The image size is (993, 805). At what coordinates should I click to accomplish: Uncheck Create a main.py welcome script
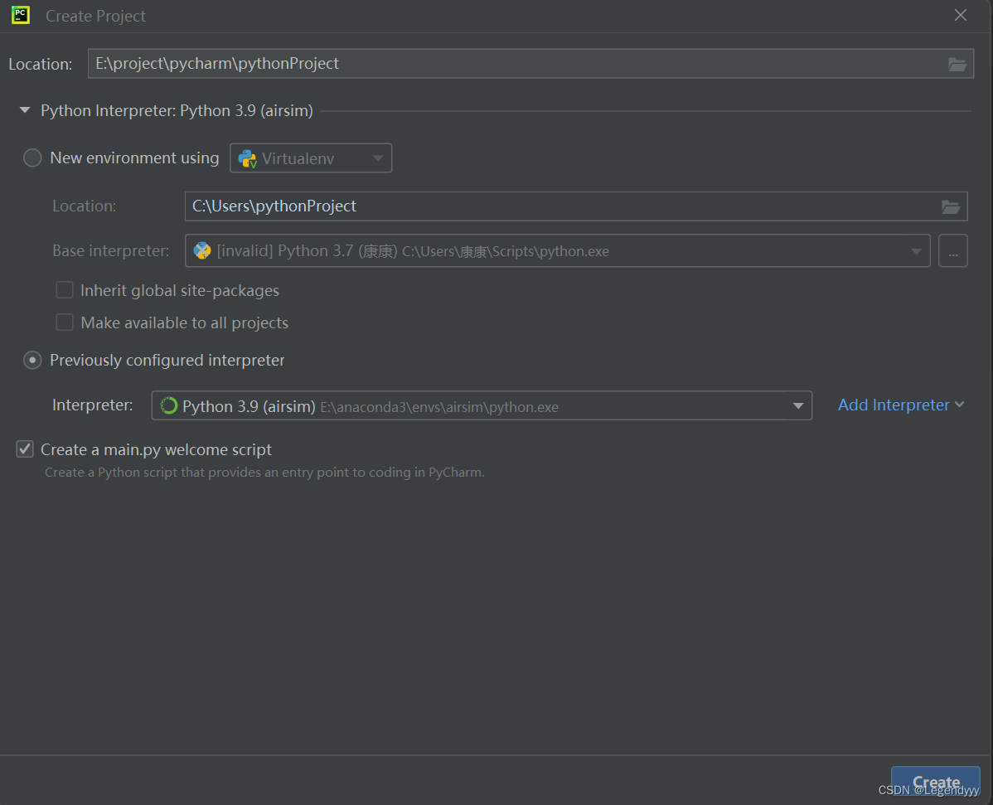tap(25, 449)
